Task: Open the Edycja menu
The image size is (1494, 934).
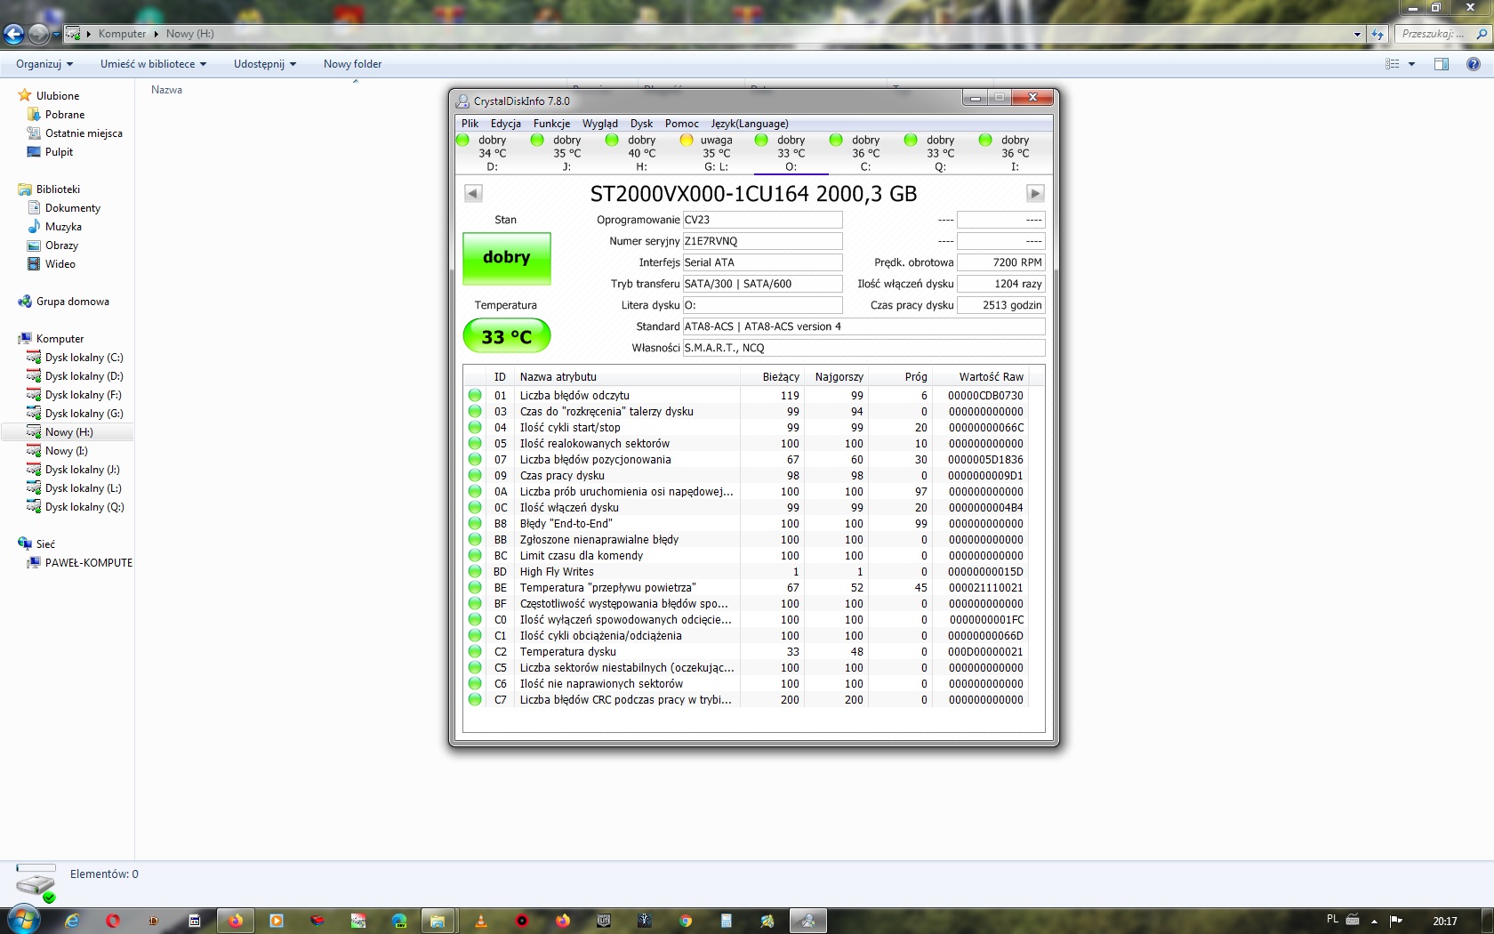Action: pos(505,124)
